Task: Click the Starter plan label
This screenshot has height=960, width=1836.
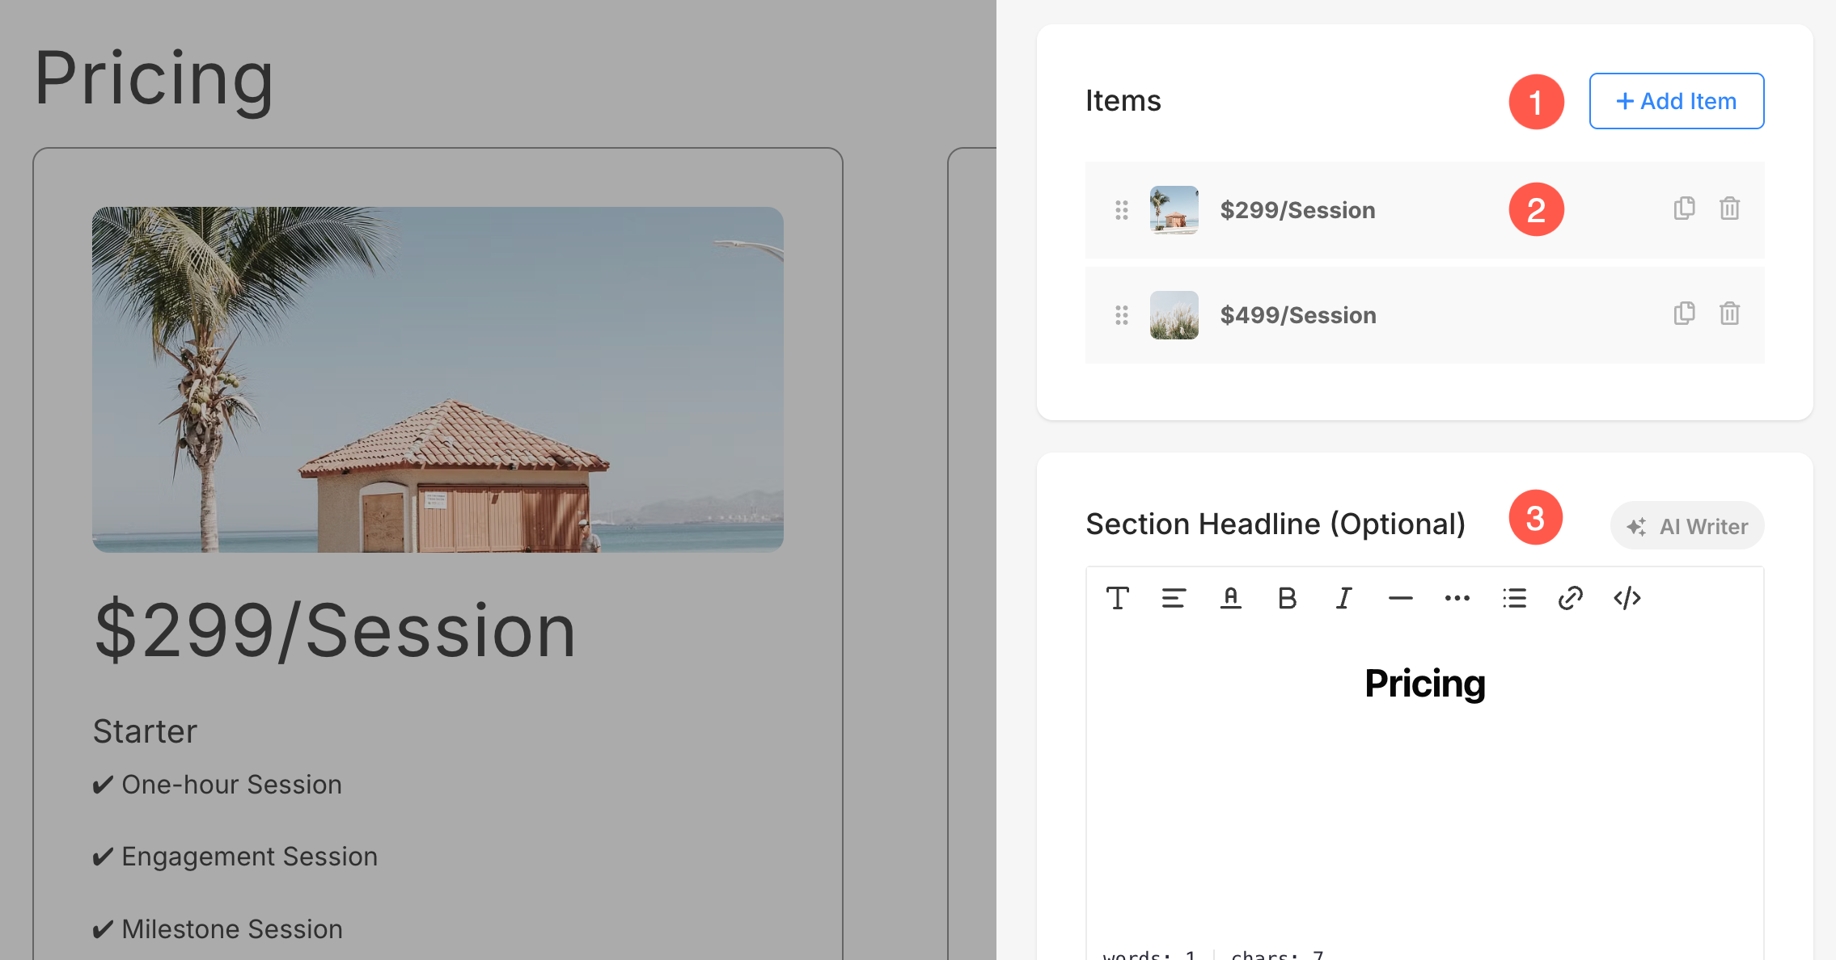Action: click(x=145, y=731)
